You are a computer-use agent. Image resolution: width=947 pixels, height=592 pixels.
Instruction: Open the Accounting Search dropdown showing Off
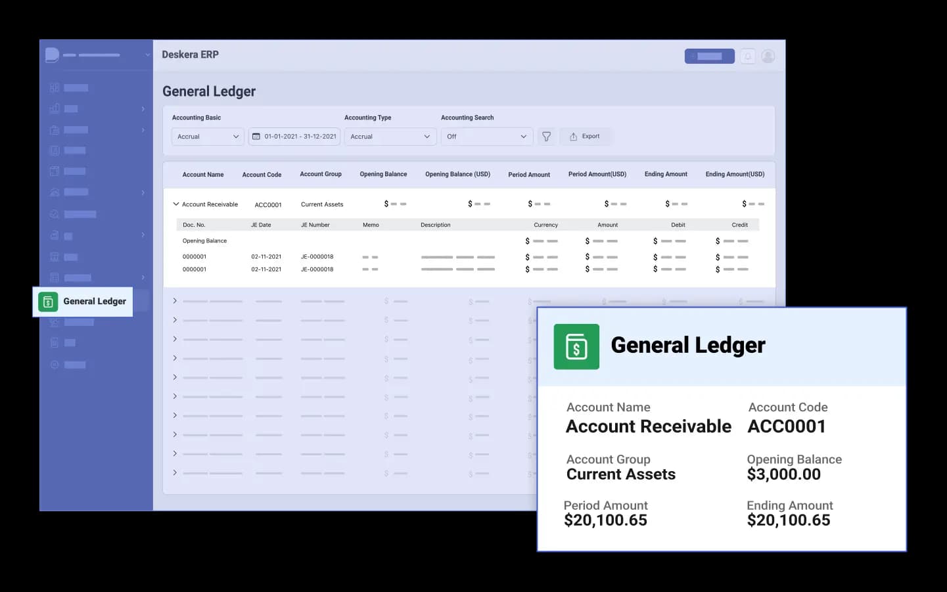point(486,137)
